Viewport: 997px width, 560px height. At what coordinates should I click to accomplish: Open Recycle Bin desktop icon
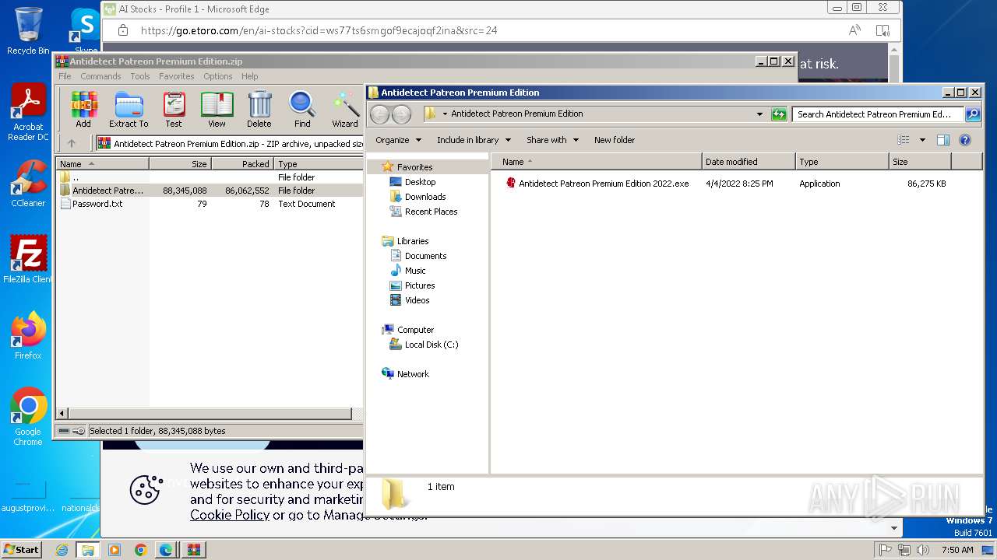click(x=28, y=31)
